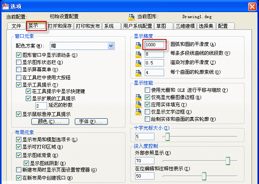Open the 配色方案 dropdown list
The width and height of the screenshot is (259, 184).
pos(111,46)
